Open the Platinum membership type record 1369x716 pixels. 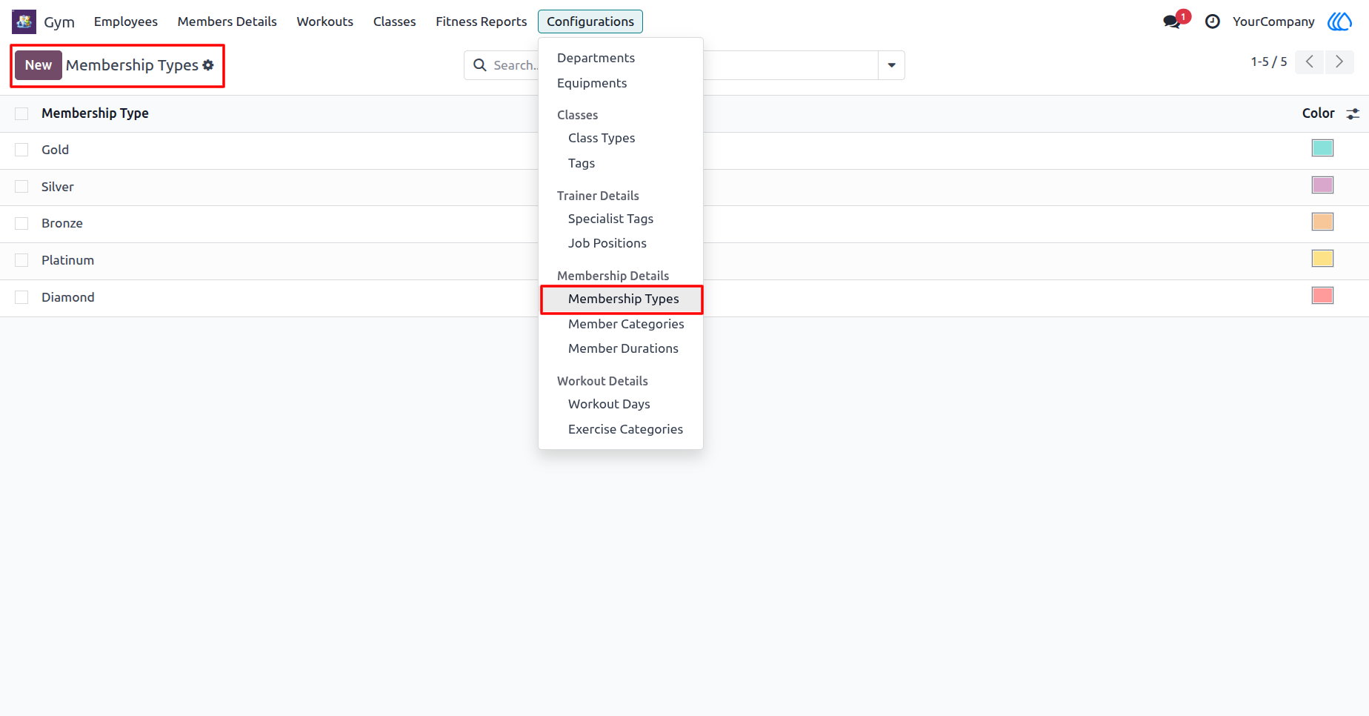(x=67, y=260)
